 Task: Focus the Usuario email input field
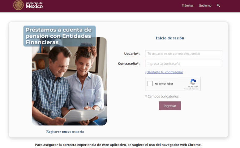click(183, 54)
